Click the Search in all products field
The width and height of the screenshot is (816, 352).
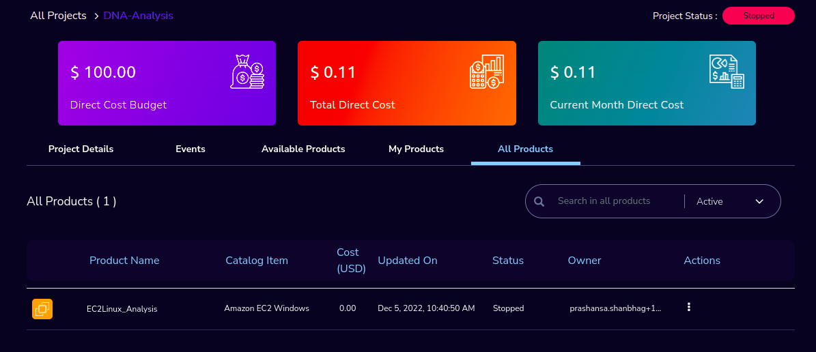[617, 201]
